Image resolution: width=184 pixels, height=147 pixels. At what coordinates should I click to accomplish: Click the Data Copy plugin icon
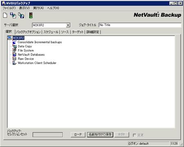14,47
